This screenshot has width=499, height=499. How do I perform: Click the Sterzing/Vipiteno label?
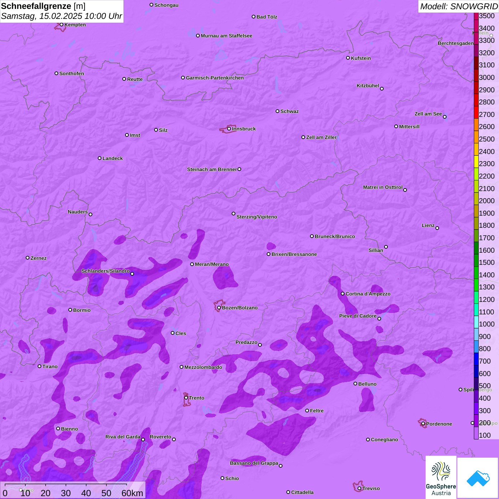click(x=257, y=217)
